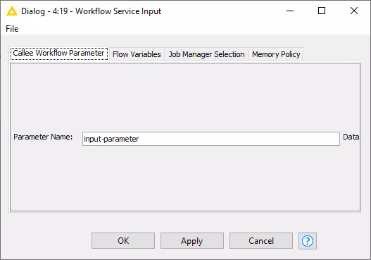Open help via the question mark icon
Screen dimensions: 371x260
pos(308,241)
